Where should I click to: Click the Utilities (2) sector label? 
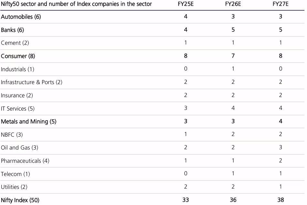coord(14,187)
